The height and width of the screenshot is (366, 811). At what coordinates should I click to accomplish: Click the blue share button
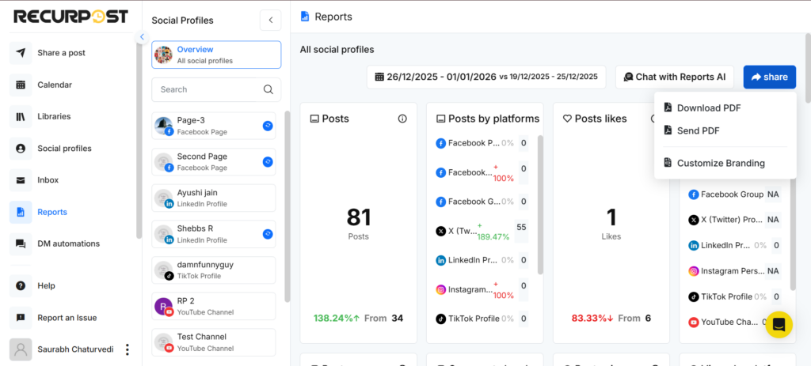[770, 77]
